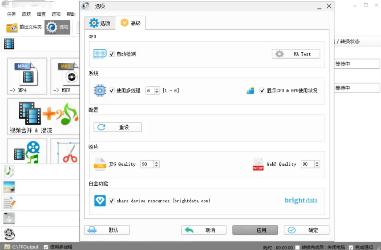
Task: Click the JPG Quality input field
Action: click(x=147, y=164)
